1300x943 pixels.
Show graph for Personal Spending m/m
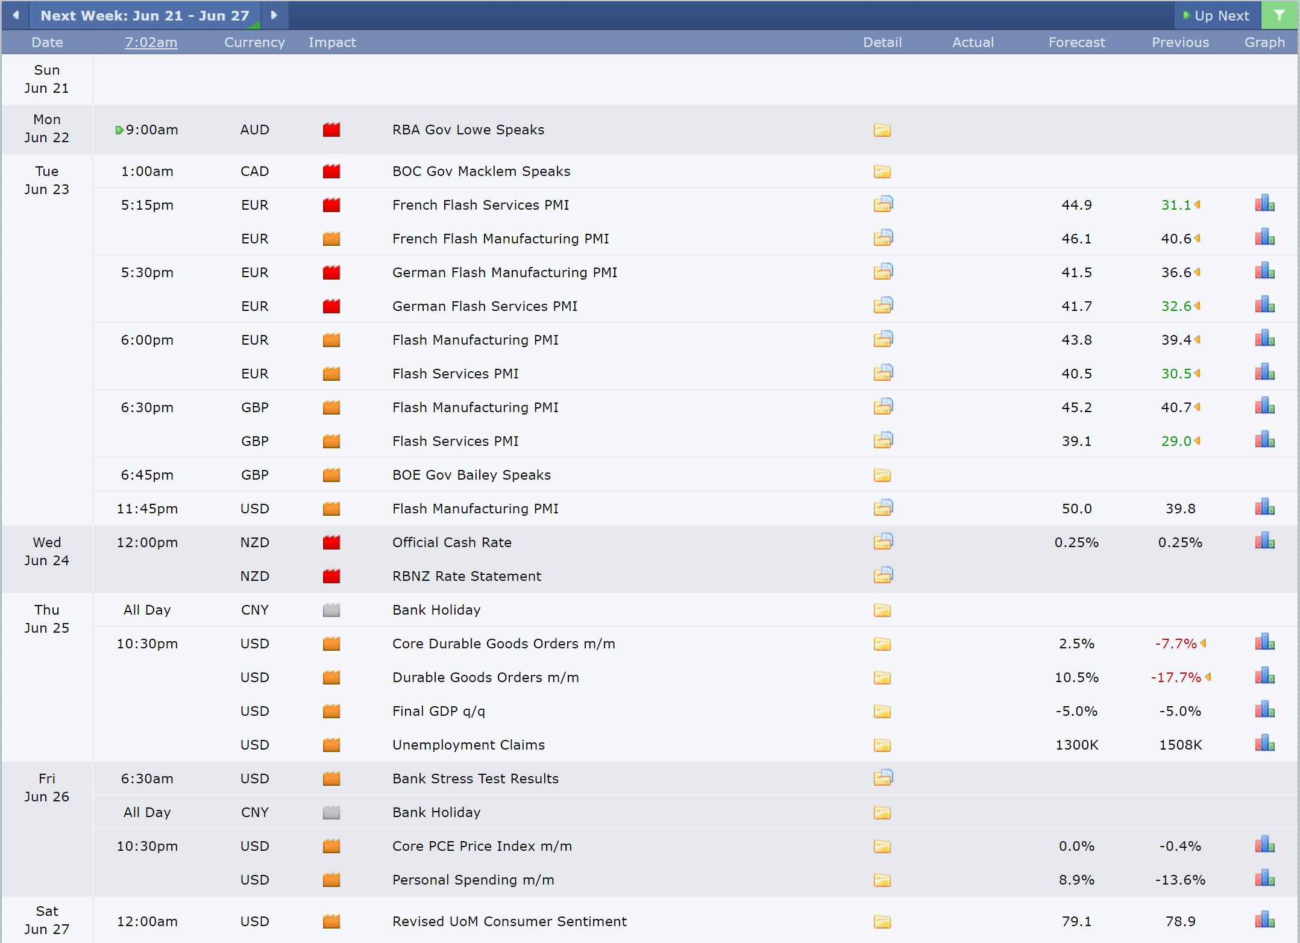click(1264, 878)
